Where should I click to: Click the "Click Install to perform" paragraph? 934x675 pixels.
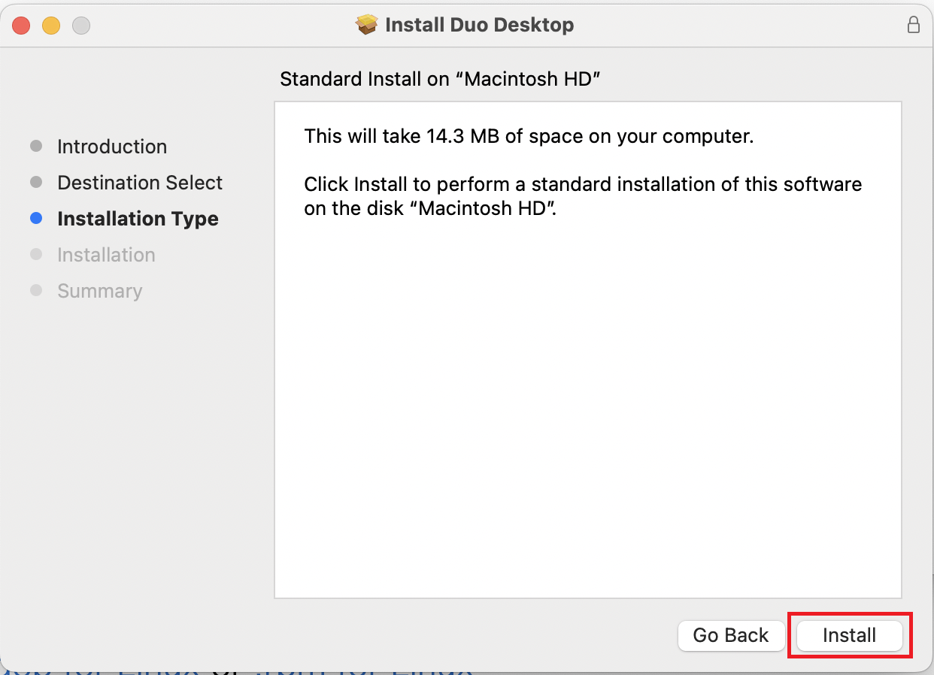pos(583,195)
